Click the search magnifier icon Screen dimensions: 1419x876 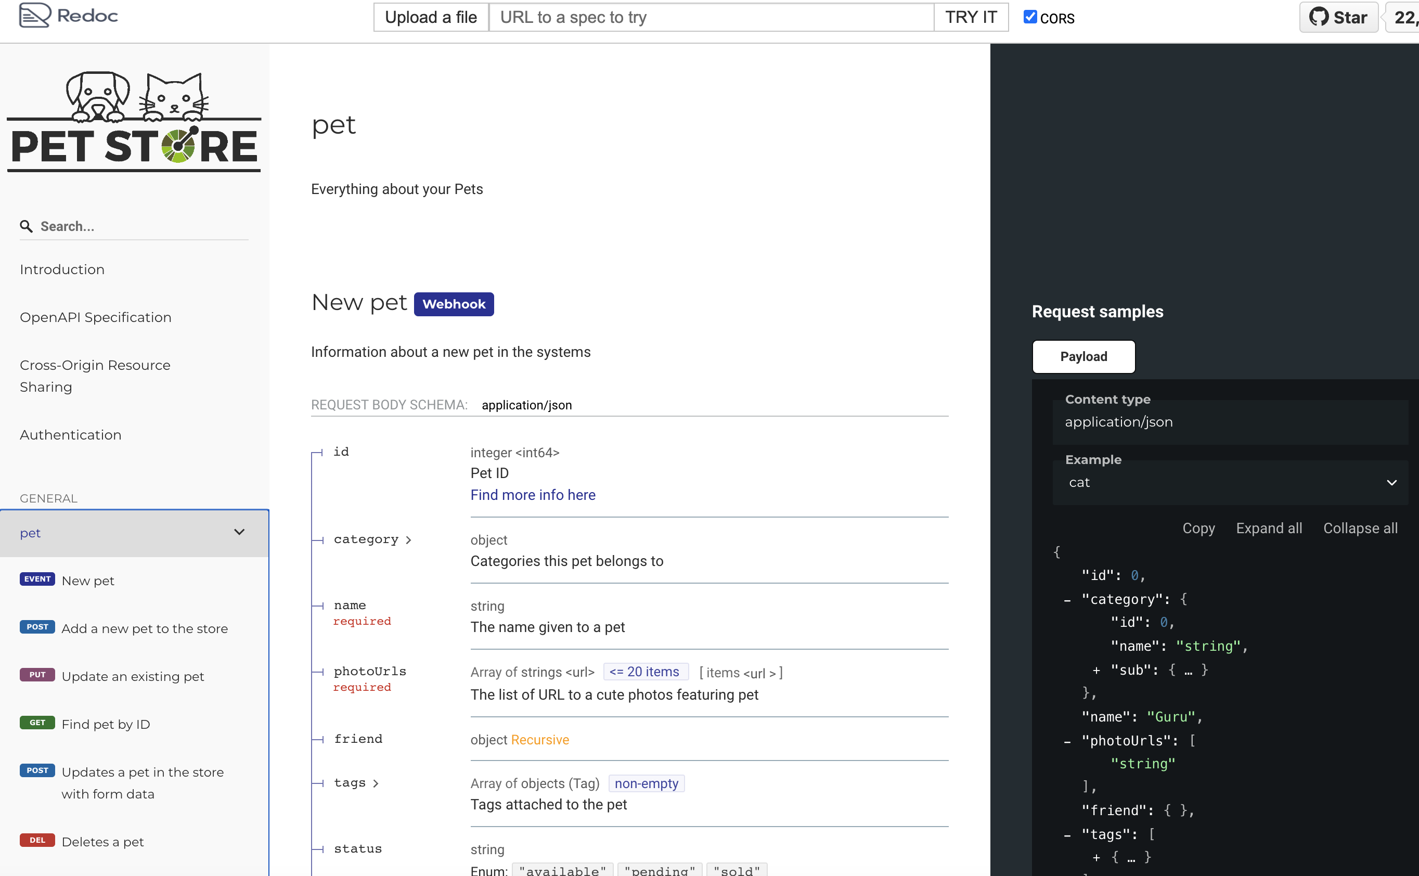point(26,226)
